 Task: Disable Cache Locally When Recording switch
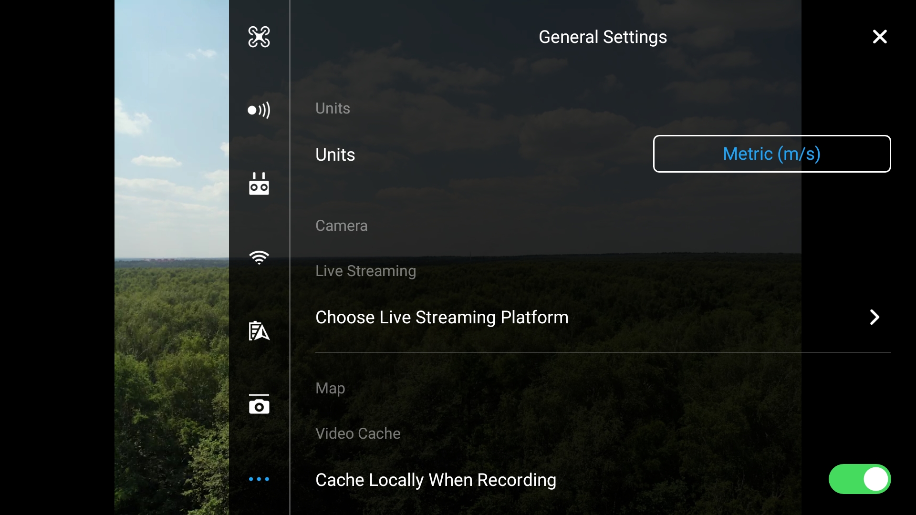(860, 479)
